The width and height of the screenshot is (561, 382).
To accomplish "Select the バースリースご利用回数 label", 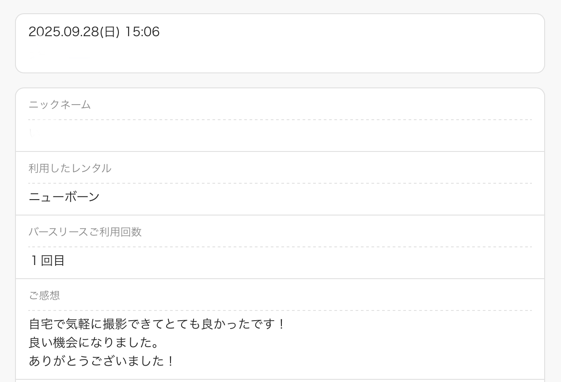I will point(85,232).
